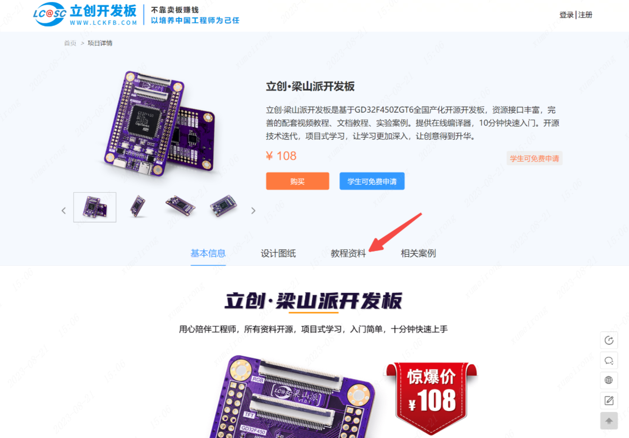Click the 登录 link
This screenshot has height=438, width=629.
pyautogui.click(x=566, y=15)
